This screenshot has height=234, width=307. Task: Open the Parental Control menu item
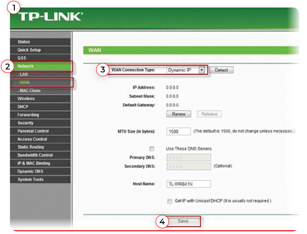point(40,131)
